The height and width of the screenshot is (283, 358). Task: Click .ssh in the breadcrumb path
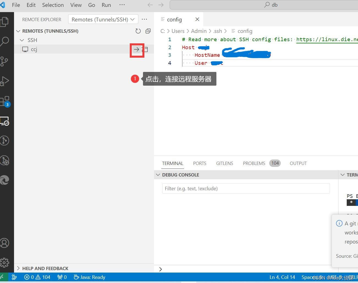click(x=217, y=31)
